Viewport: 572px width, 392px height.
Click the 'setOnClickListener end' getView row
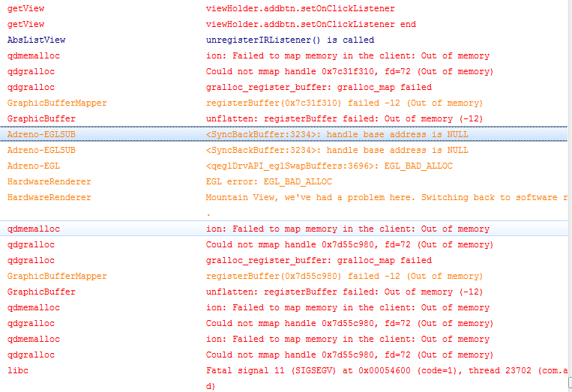310,24
